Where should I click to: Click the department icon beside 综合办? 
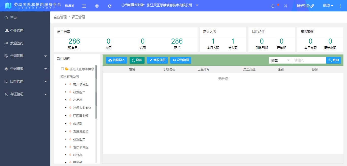click(70, 155)
